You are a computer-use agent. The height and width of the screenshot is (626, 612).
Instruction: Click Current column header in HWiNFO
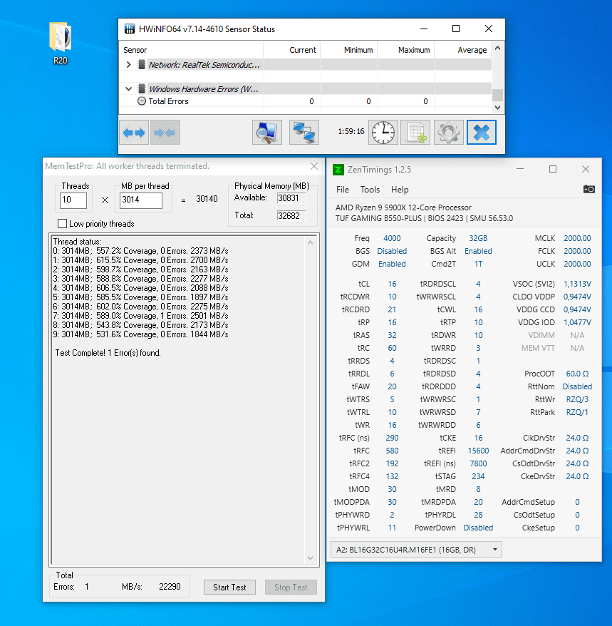(292, 51)
